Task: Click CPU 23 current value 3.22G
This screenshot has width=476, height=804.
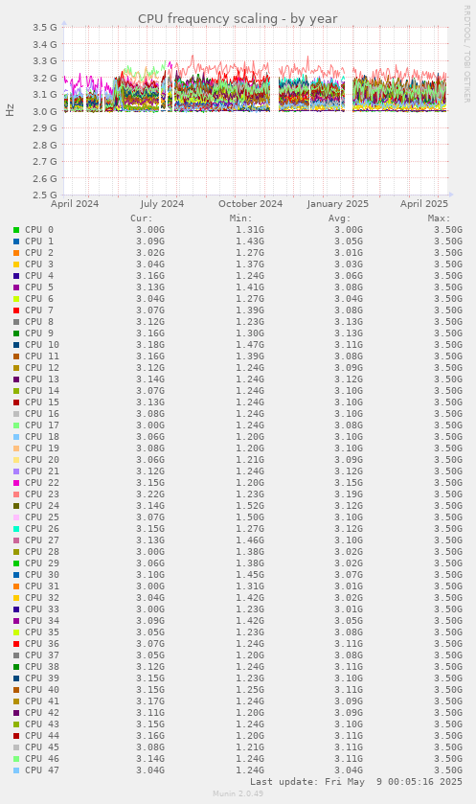Action: coord(150,494)
